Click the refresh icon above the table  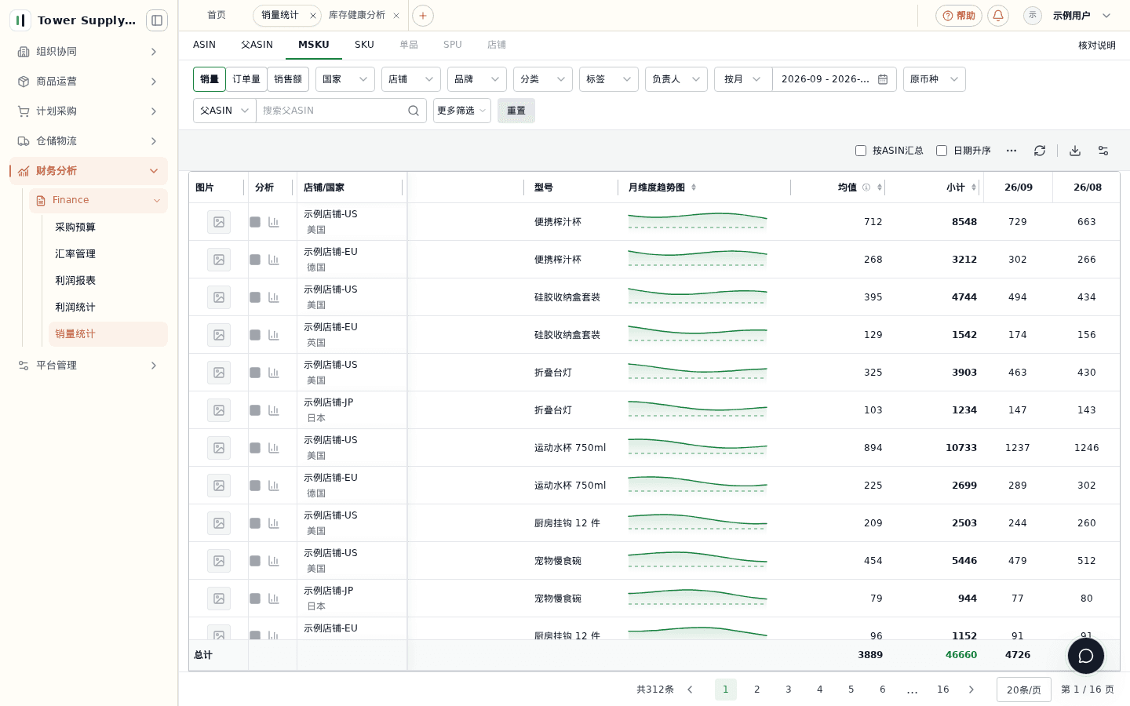pyautogui.click(x=1040, y=151)
